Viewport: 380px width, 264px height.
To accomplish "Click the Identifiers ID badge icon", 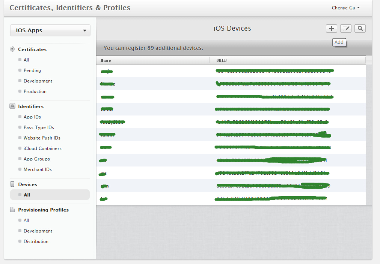I will coord(12,106).
